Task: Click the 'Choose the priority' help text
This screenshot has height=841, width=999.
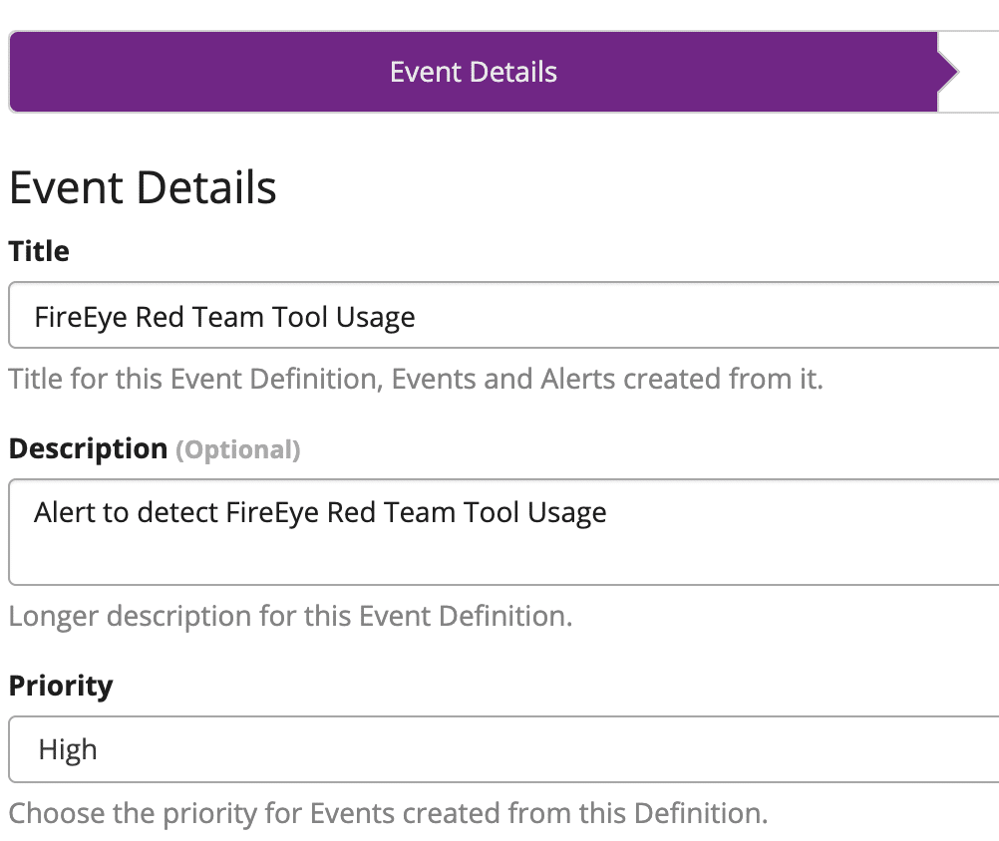Action: coord(388,813)
